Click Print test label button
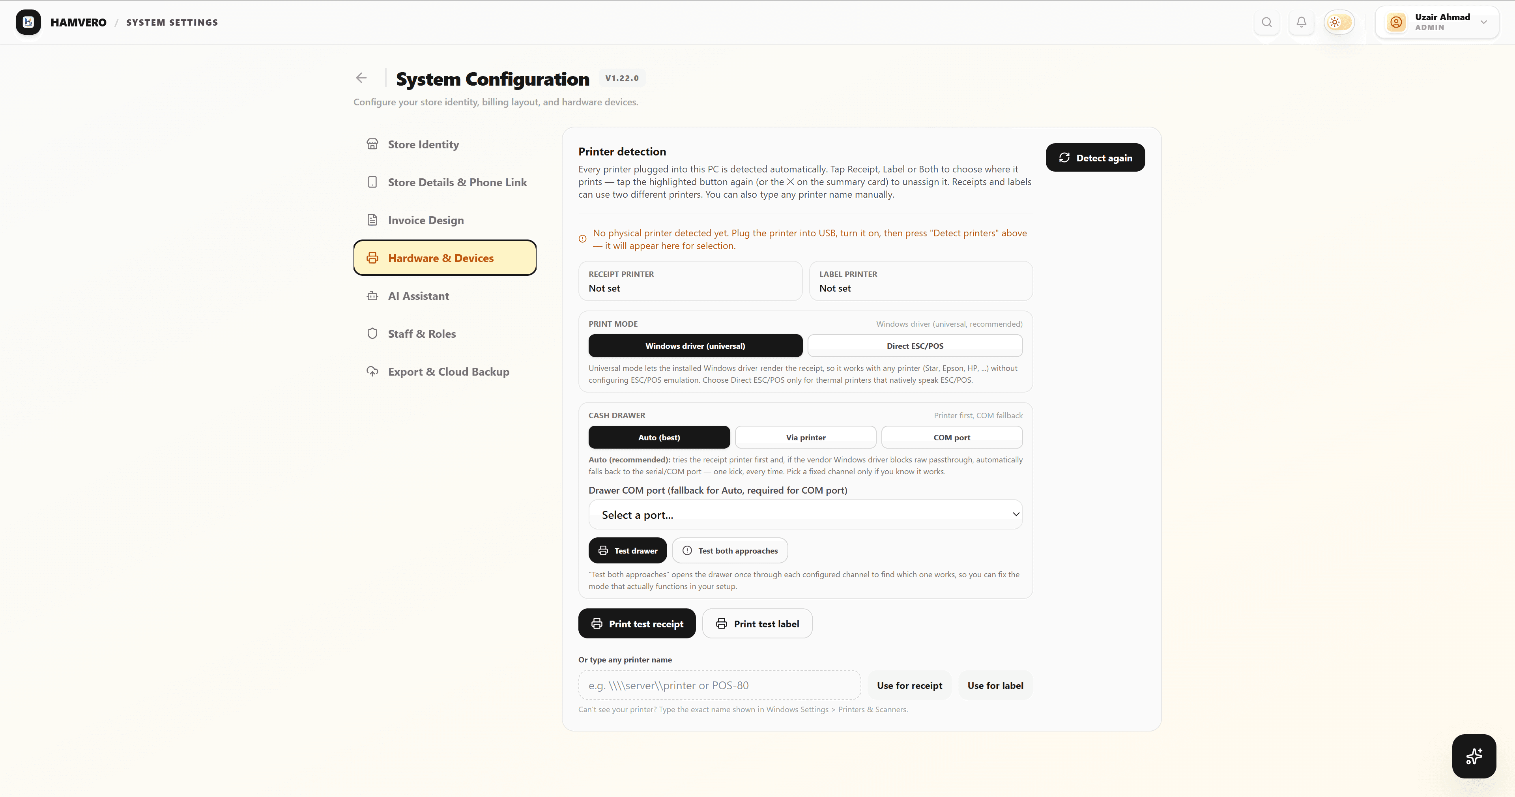Image resolution: width=1515 pixels, height=797 pixels. tap(757, 623)
